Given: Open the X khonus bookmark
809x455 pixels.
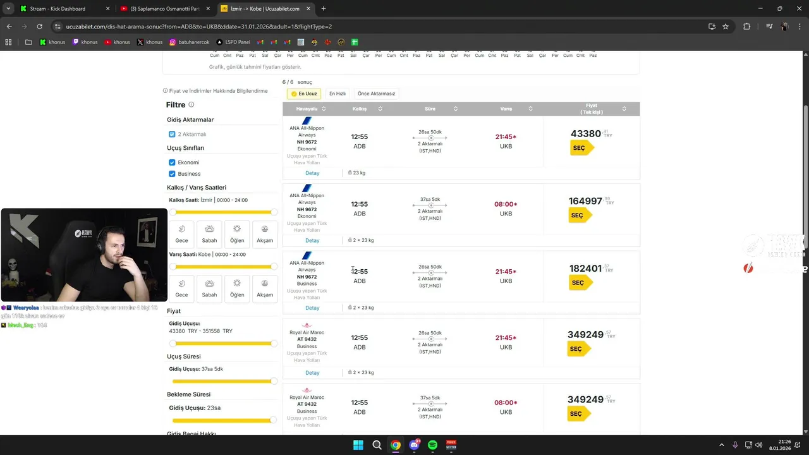Looking at the screenshot, I should click(x=149, y=42).
